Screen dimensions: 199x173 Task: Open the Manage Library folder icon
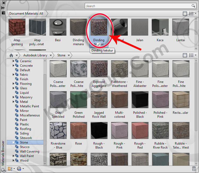click(10, 168)
